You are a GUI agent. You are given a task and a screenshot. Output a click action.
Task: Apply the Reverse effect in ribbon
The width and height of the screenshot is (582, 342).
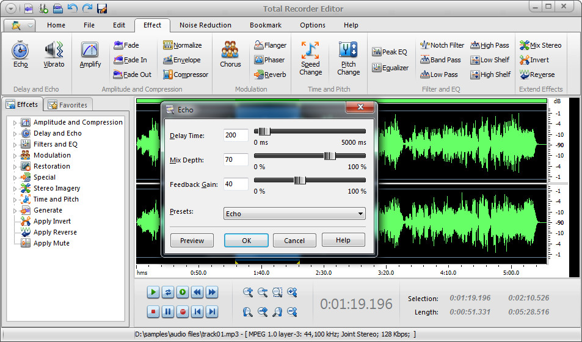pos(537,75)
